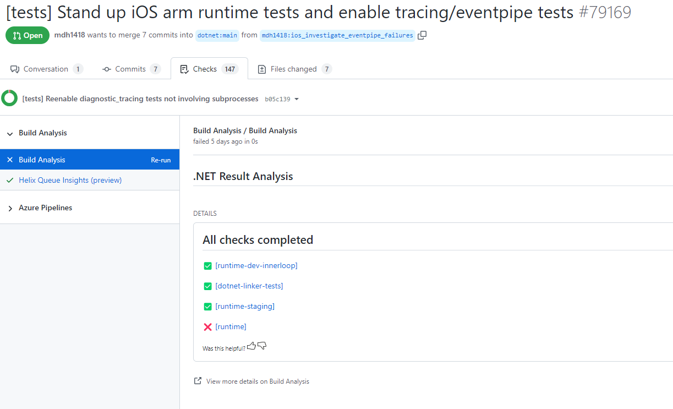Screen dimensions: 673x409
Task: Click the green commit status circle icon
Action: point(9,97)
